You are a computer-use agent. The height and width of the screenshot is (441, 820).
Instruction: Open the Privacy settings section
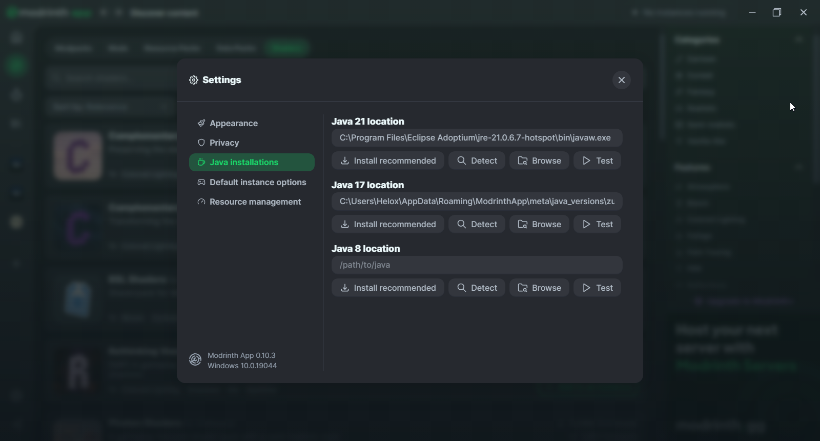[x=252, y=143]
